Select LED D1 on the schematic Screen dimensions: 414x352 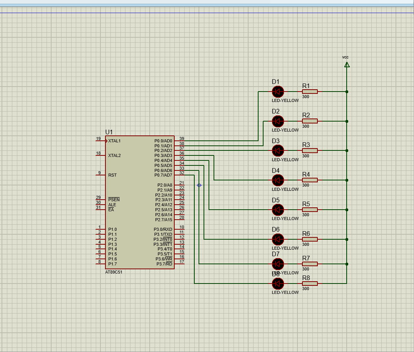tap(278, 92)
